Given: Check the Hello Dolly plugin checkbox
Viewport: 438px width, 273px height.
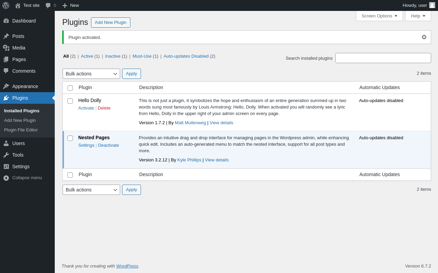Looking at the screenshot, I should click(x=70, y=101).
